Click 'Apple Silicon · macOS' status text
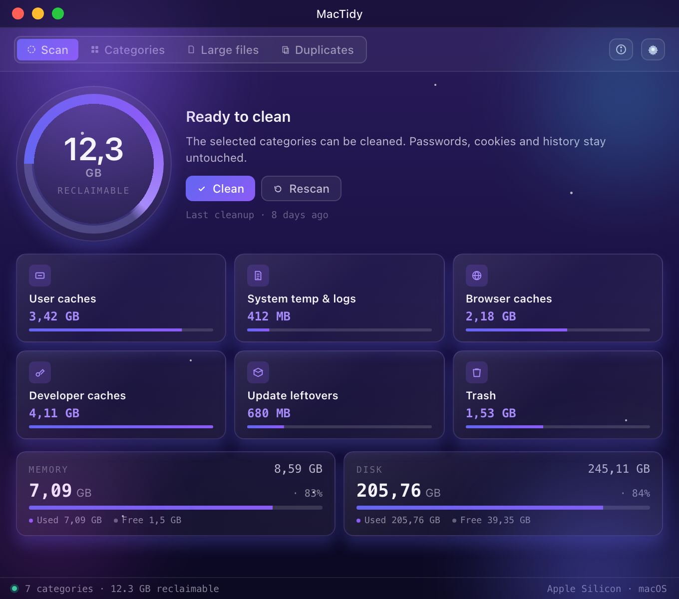 click(x=607, y=589)
